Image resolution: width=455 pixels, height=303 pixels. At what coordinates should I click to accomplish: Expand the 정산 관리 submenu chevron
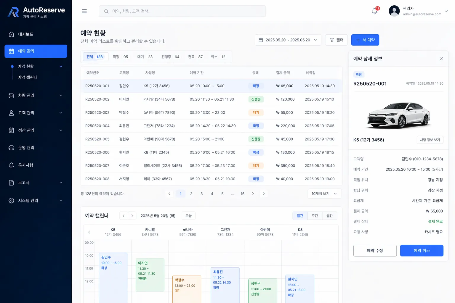point(61,130)
